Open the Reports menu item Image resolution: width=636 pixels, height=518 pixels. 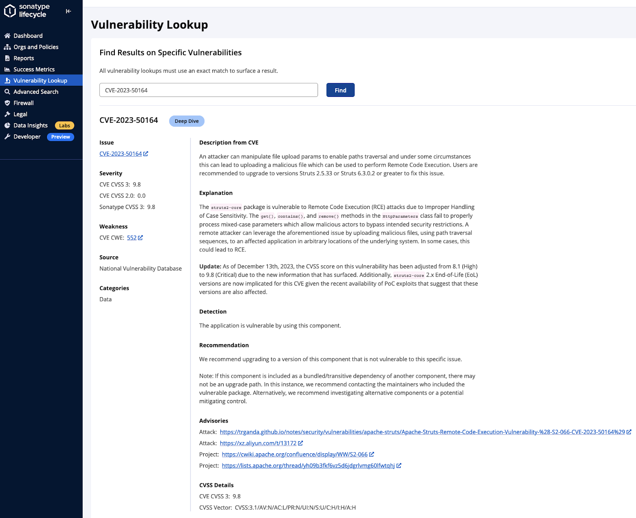[23, 58]
